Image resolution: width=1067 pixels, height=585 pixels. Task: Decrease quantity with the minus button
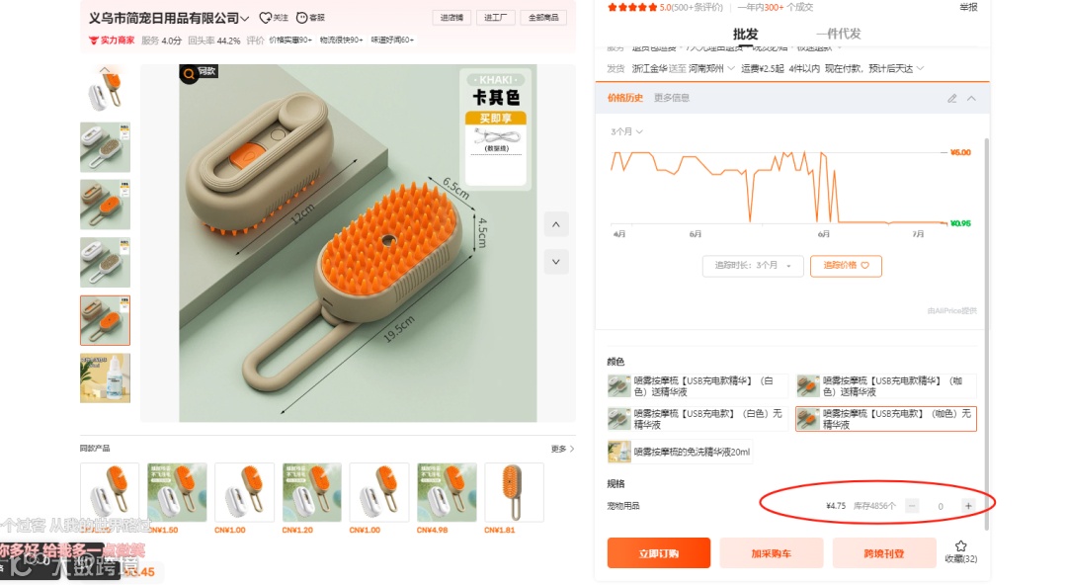pyautogui.click(x=913, y=505)
